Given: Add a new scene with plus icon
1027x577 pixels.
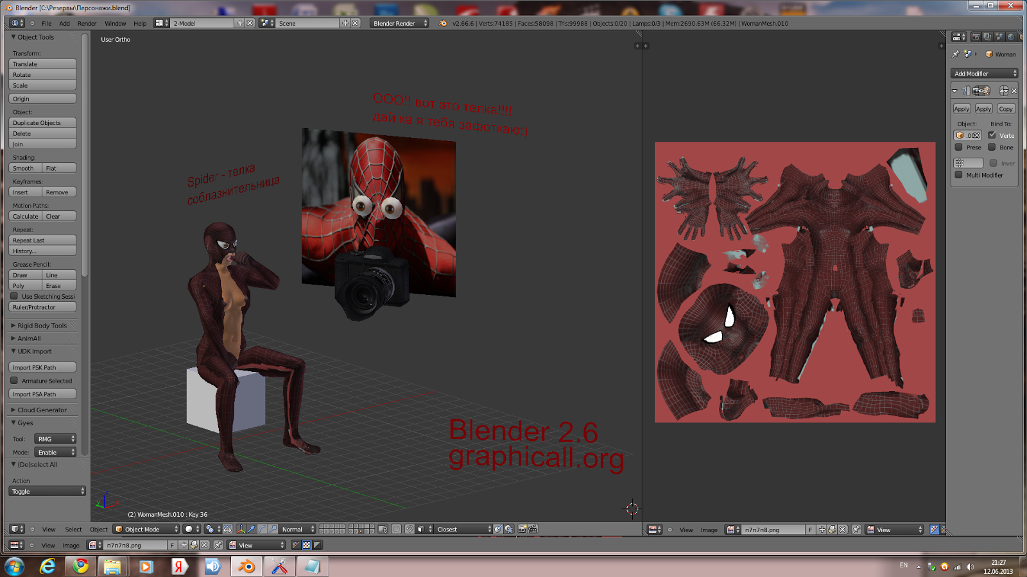Looking at the screenshot, I should click(x=345, y=23).
